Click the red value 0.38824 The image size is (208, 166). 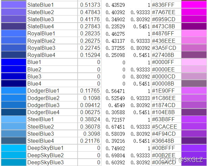coord(90,120)
